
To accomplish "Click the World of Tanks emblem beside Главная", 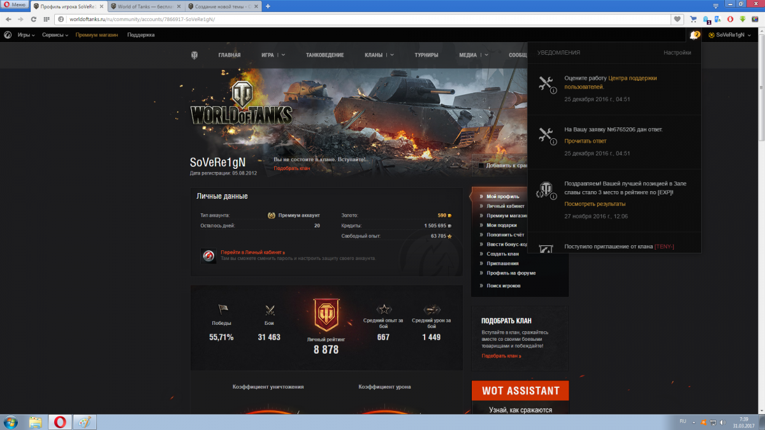I will (x=194, y=55).
